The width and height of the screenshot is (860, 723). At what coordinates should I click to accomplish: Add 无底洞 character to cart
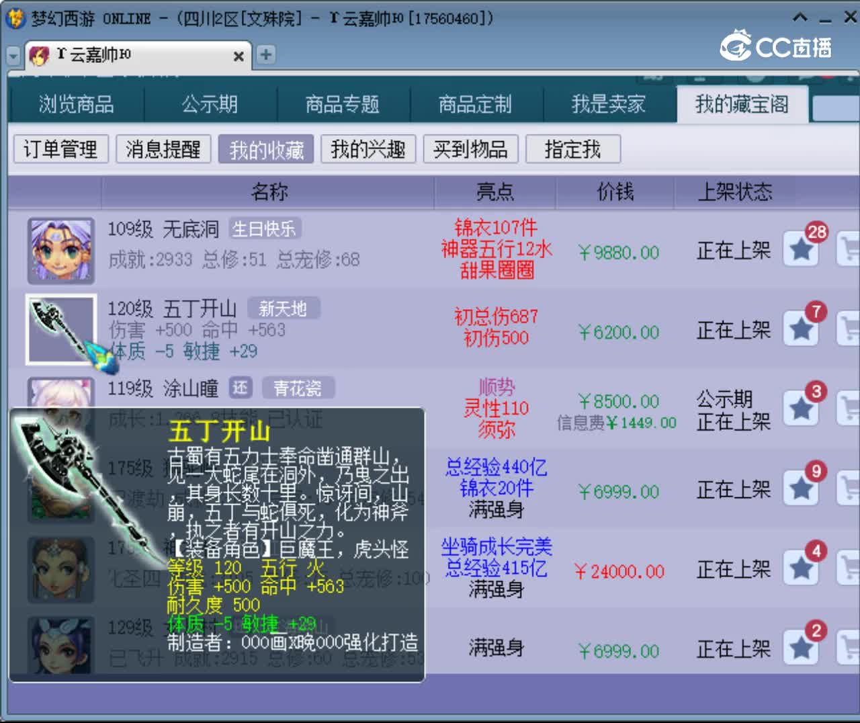coord(849,249)
